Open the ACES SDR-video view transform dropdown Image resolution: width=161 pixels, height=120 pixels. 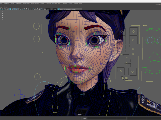71,9
